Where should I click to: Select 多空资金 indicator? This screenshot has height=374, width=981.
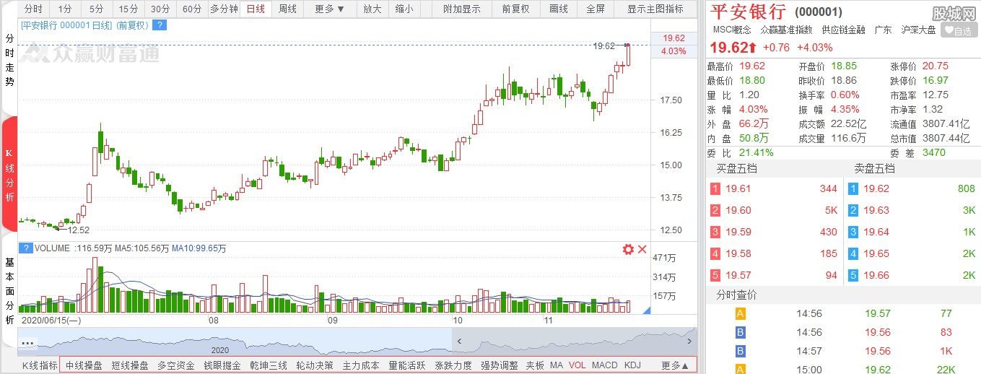pos(176,365)
